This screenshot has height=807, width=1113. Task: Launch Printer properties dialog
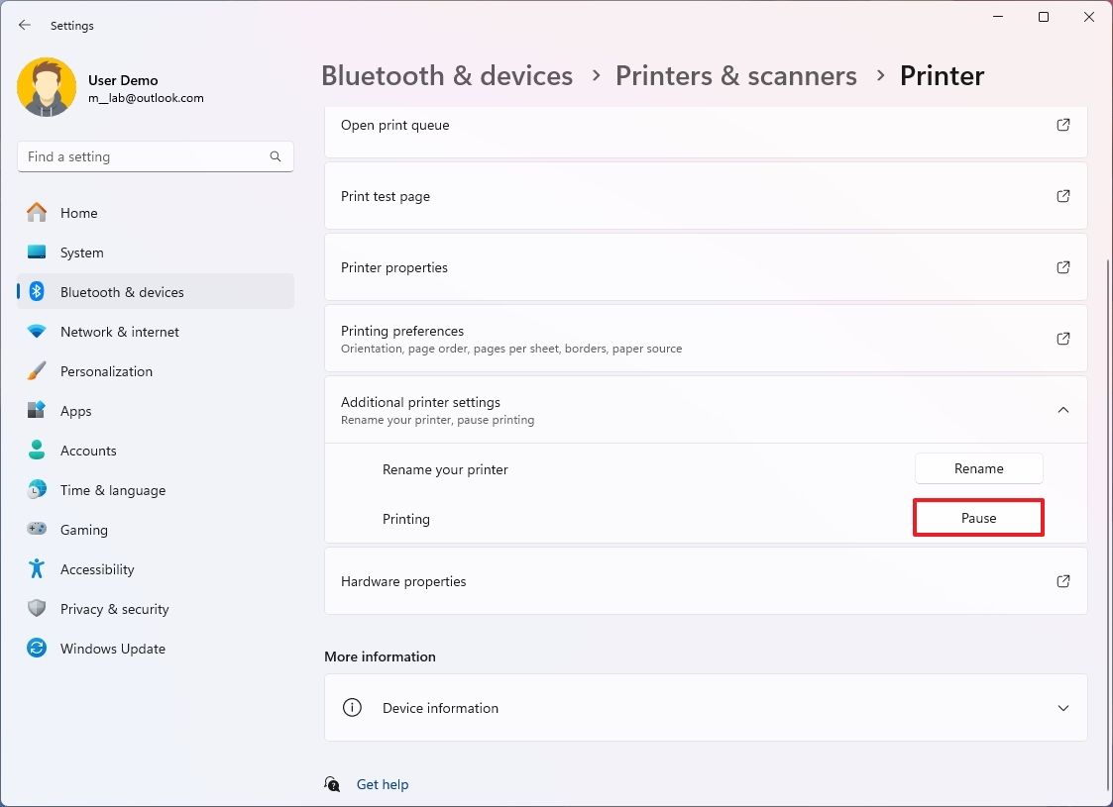click(1062, 267)
